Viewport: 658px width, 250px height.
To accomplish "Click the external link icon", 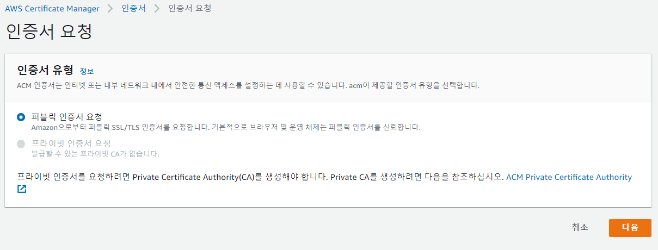I will tap(22, 189).
